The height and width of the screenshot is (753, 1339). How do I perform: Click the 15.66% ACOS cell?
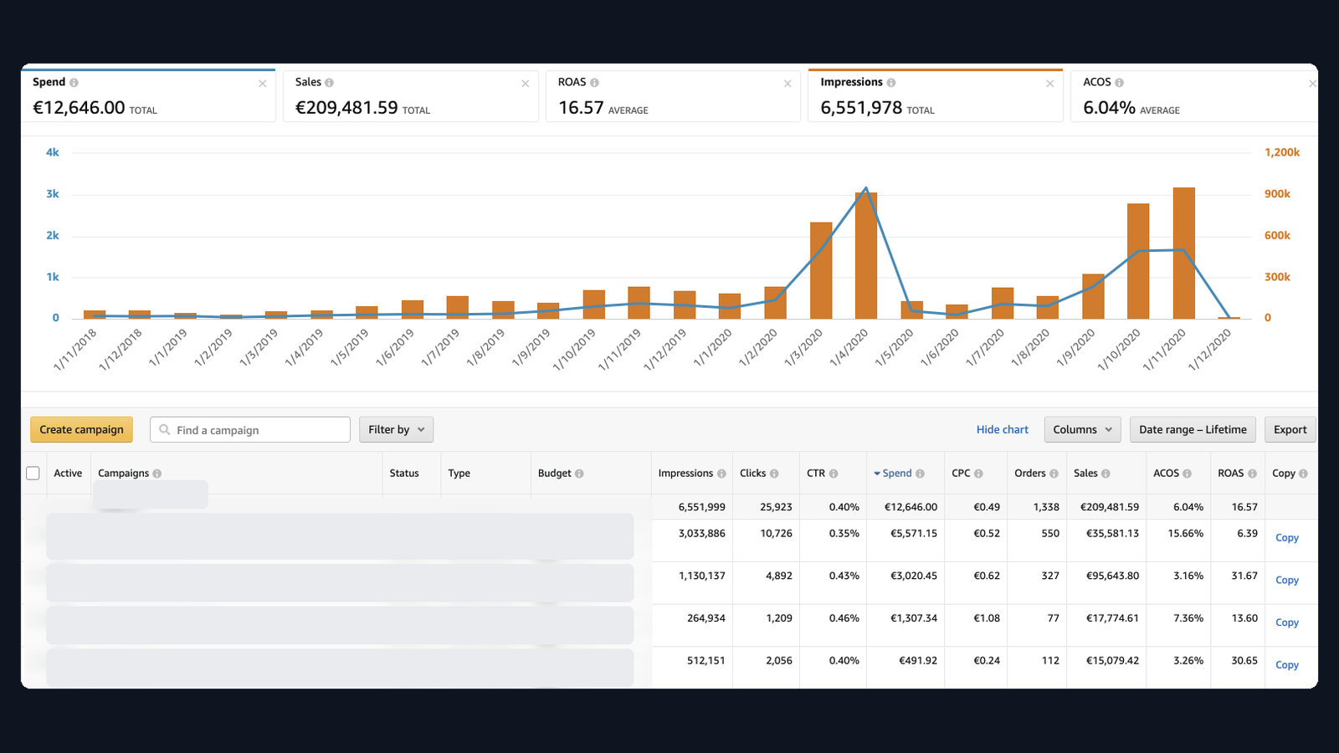1186,534
